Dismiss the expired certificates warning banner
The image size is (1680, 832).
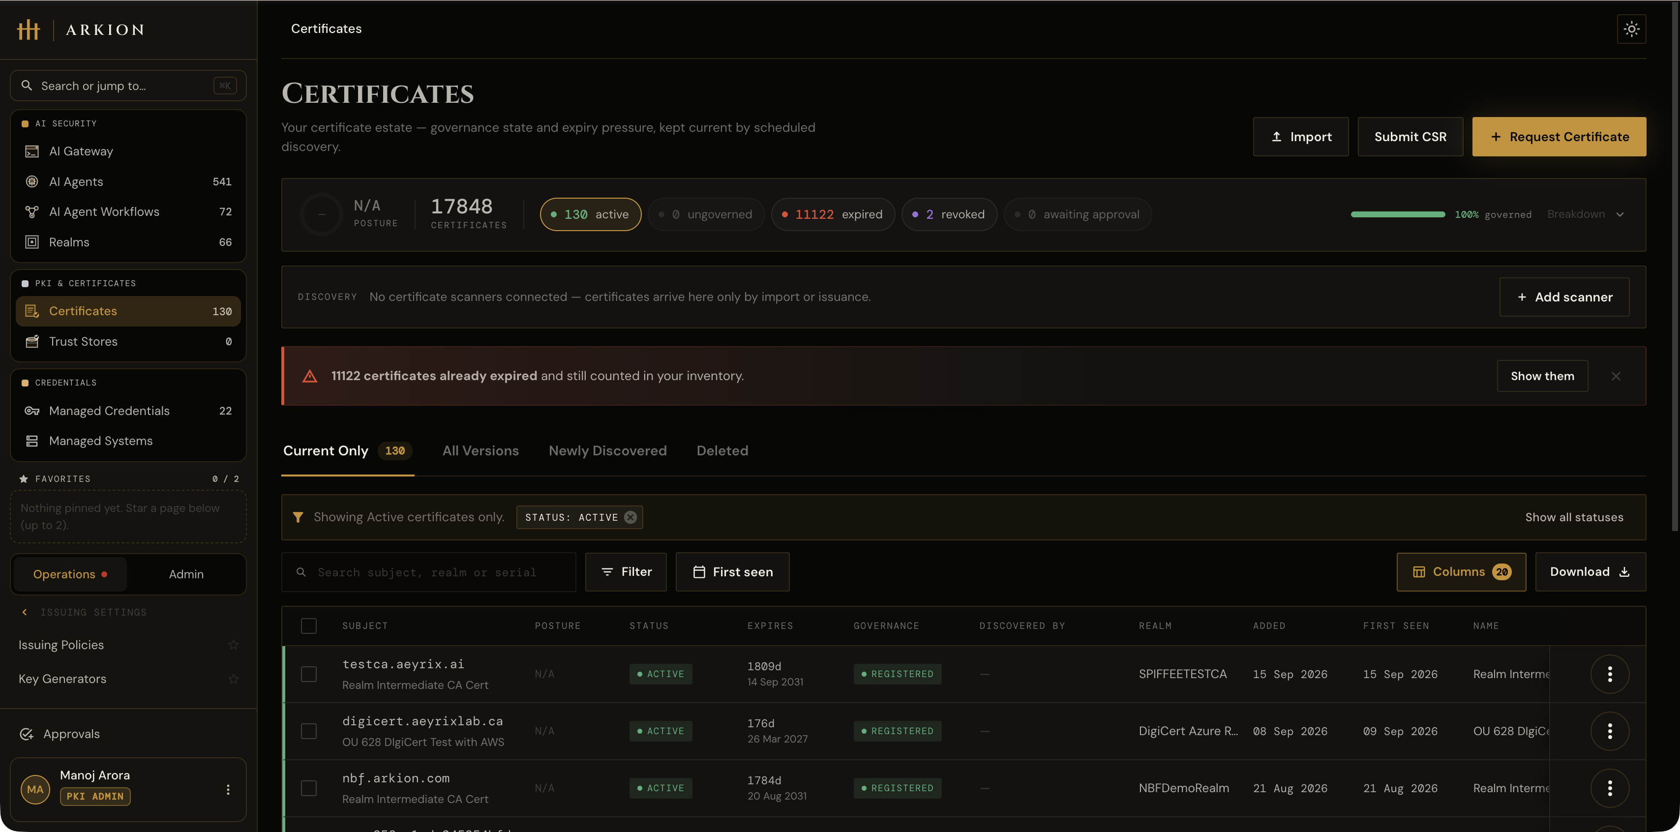[1616, 376]
